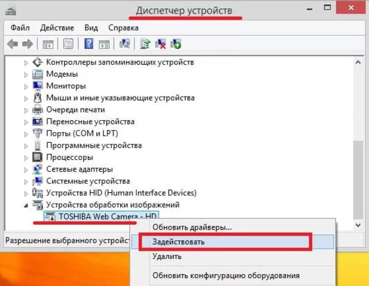
Task: Click the blue Help question-mark icon
Action: 89,44
